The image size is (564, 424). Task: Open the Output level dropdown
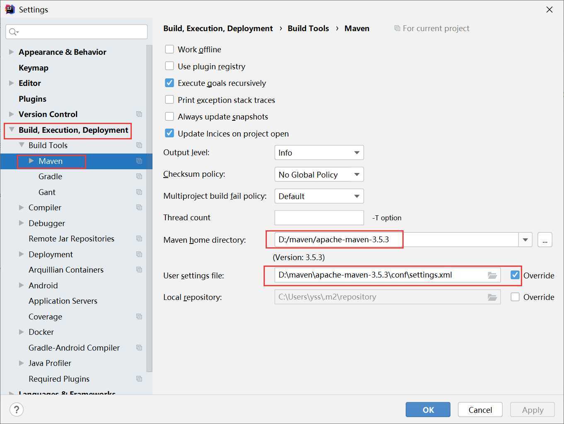[319, 153]
